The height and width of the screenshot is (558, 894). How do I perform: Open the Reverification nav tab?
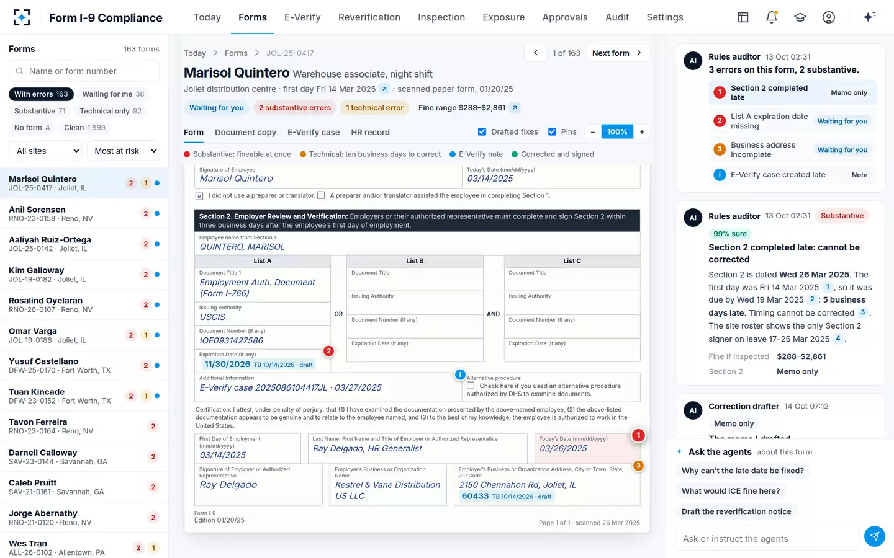pyautogui.click(x=369, y=17)
